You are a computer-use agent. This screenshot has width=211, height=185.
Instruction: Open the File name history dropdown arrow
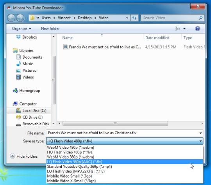pyautogui.click(x=200, y=133)
